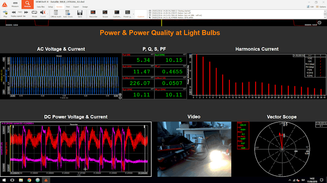Screen dimensions: 327x183
Task: Click the timeline clock icon
Action: (319, 23)
